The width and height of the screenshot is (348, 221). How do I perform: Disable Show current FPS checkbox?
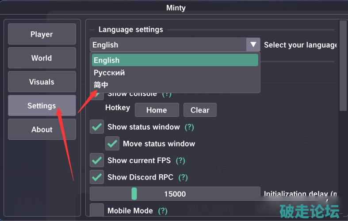coord(97,161)
